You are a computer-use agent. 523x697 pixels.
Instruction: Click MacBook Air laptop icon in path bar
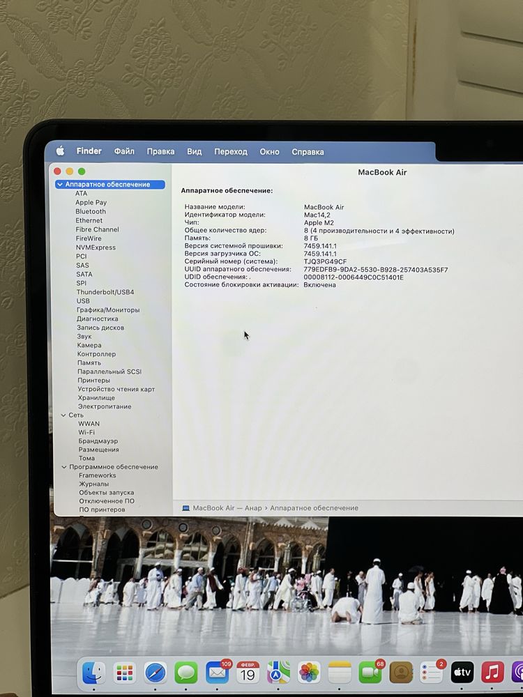point(186,508)
